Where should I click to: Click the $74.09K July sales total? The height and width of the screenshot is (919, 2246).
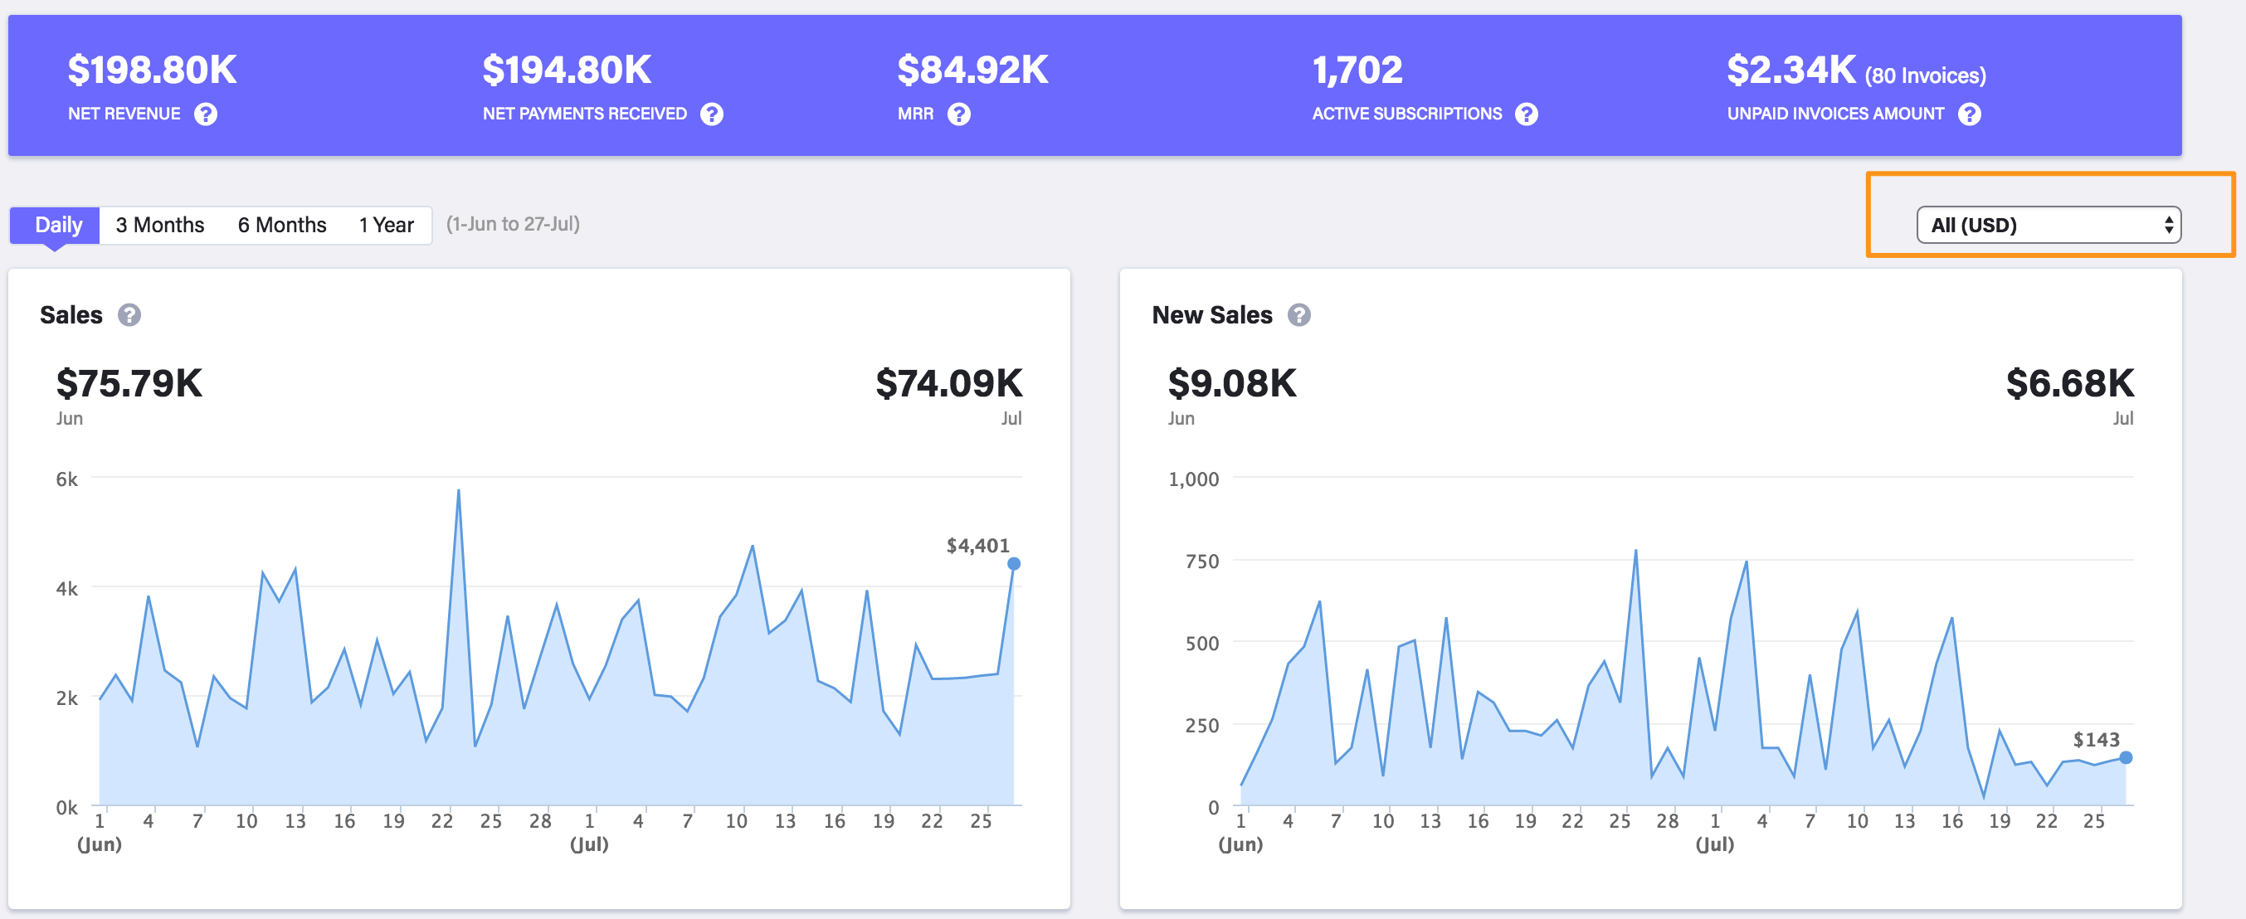point(948,384)
